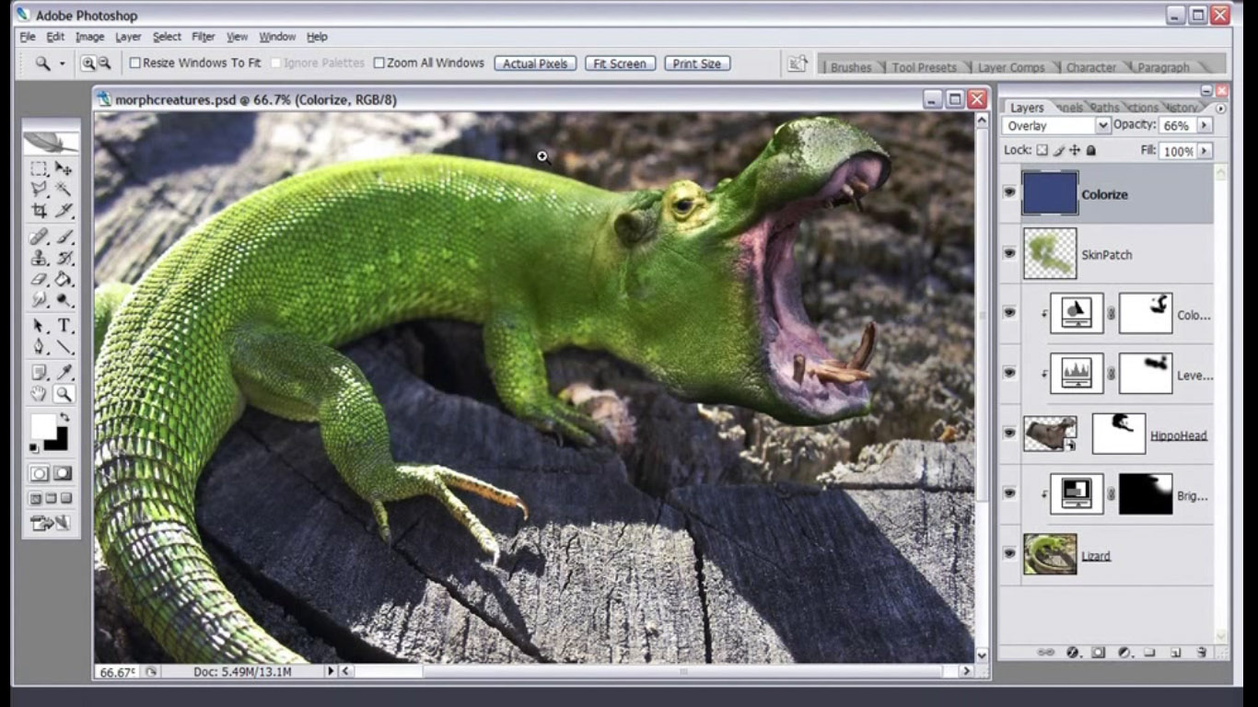Select the Eyedropper tool
This screenshot has width=1258, height=707.
pyautogui.click(x=64, y=373)
